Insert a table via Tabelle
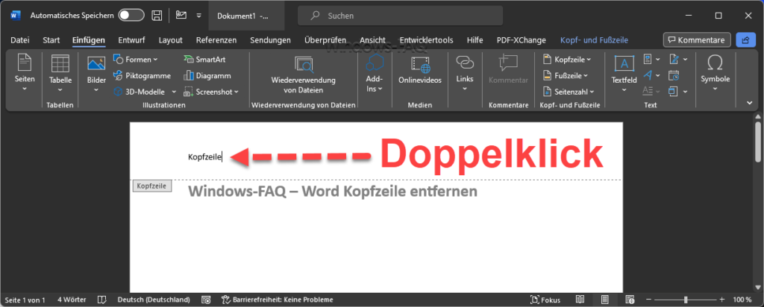The image size is (764, 307). (60, 74)
